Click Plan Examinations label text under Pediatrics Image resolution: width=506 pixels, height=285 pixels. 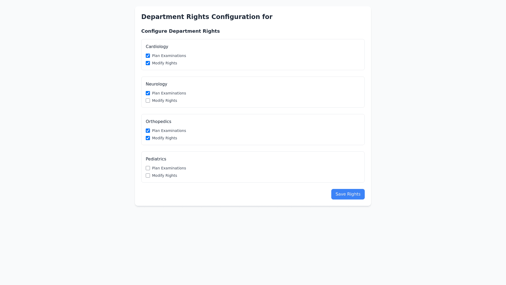point(169,168)
